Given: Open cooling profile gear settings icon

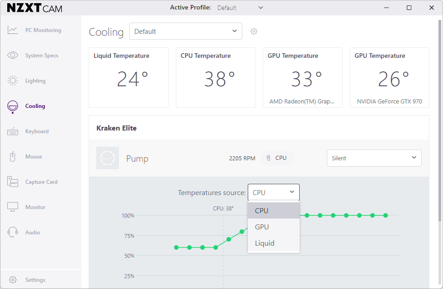Looking at the screenshot, I should (x=254, y=32).
